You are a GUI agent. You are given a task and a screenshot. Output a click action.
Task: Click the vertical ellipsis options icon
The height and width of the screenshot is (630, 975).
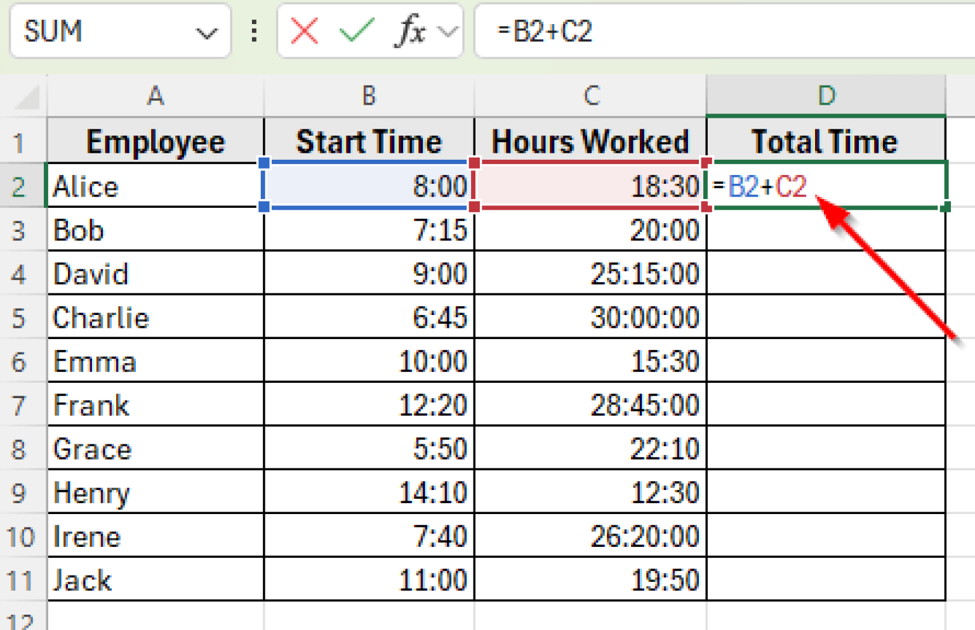coord(254,32)
